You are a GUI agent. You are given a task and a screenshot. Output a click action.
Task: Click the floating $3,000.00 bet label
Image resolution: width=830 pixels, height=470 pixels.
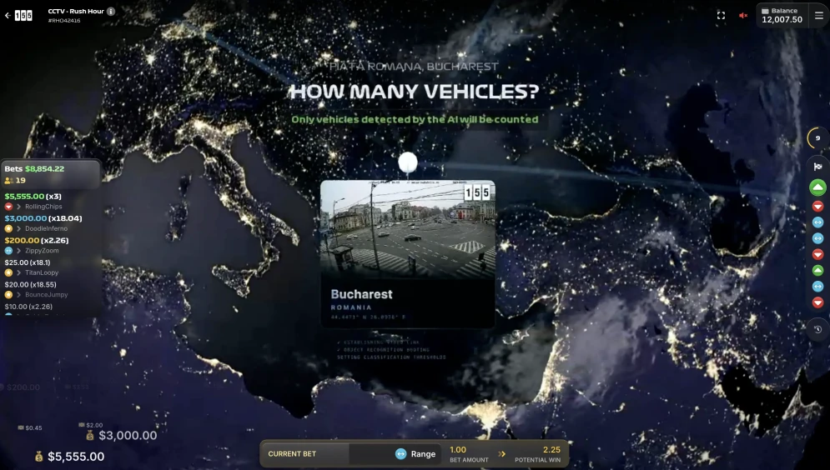pyautogui.click(x=128, y=435)
